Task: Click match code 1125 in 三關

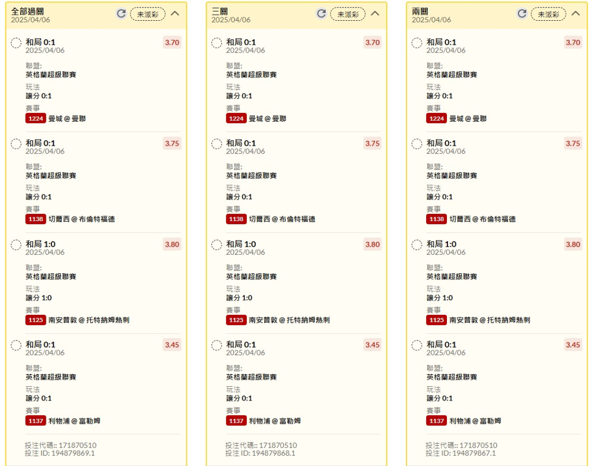Action: pos(237,320)
